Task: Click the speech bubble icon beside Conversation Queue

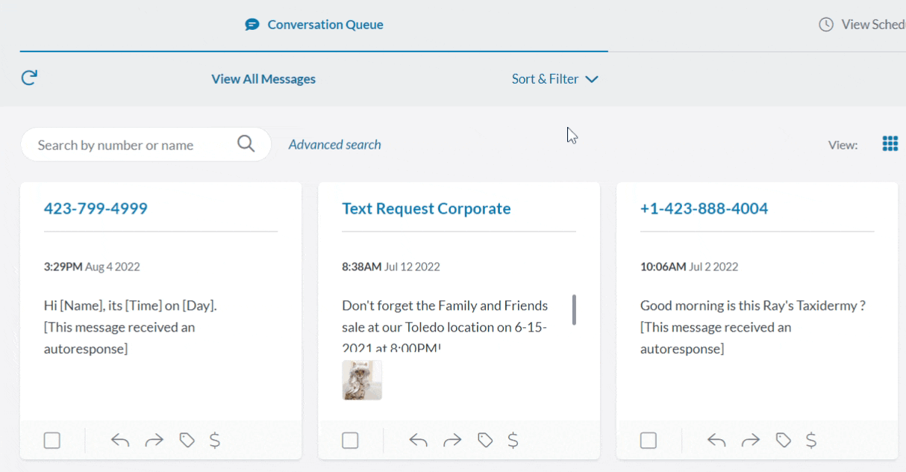Action: (252, 23)
